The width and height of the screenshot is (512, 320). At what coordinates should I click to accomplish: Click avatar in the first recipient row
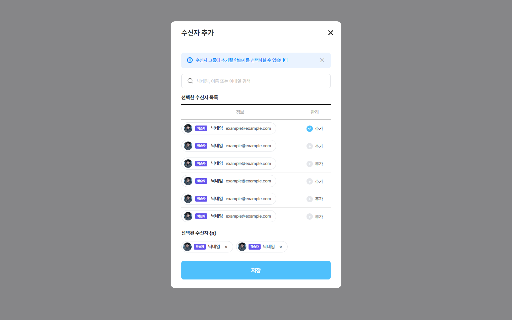click(x=188, y=128)
